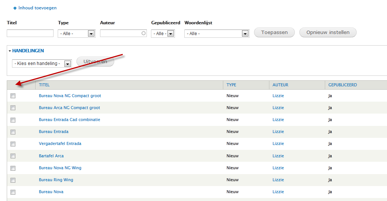Tick checkbox for Bureau Arca NG Compact groot

(x=13, y=108)
